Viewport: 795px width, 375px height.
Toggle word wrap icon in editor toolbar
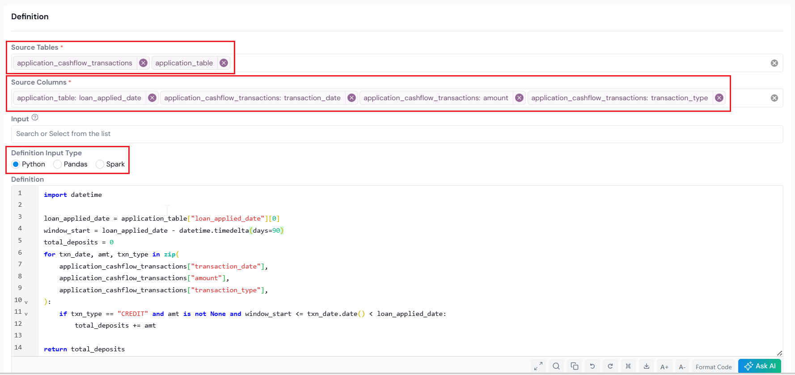tap(628, 366)
